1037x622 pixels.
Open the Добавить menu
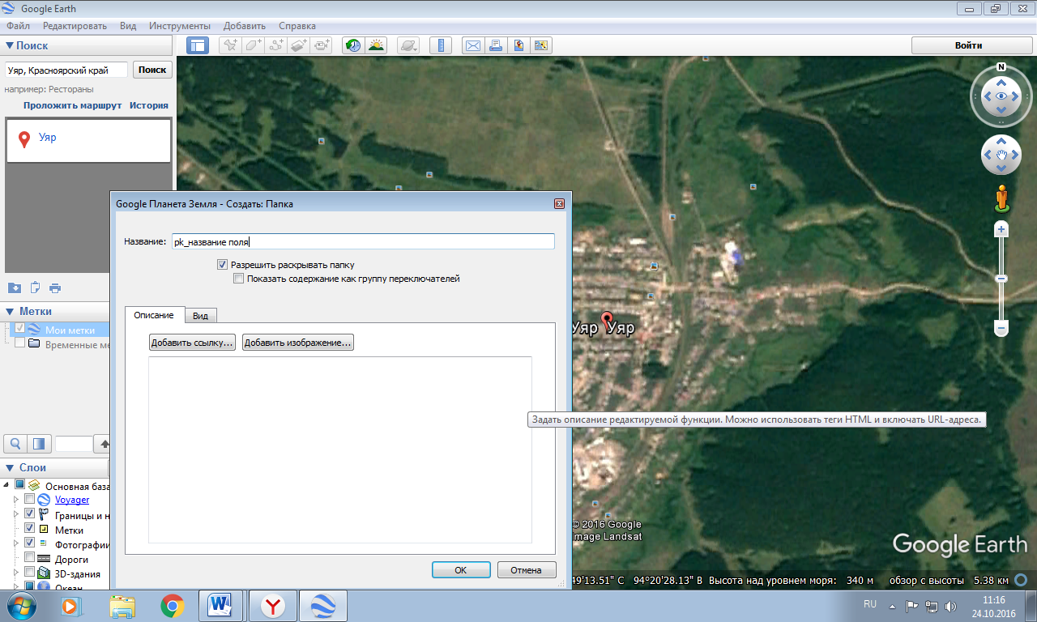(244, 26)
